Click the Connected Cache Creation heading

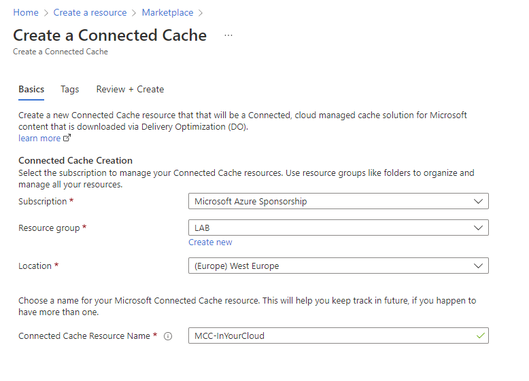pyautogui.click(x=75, y=160)
